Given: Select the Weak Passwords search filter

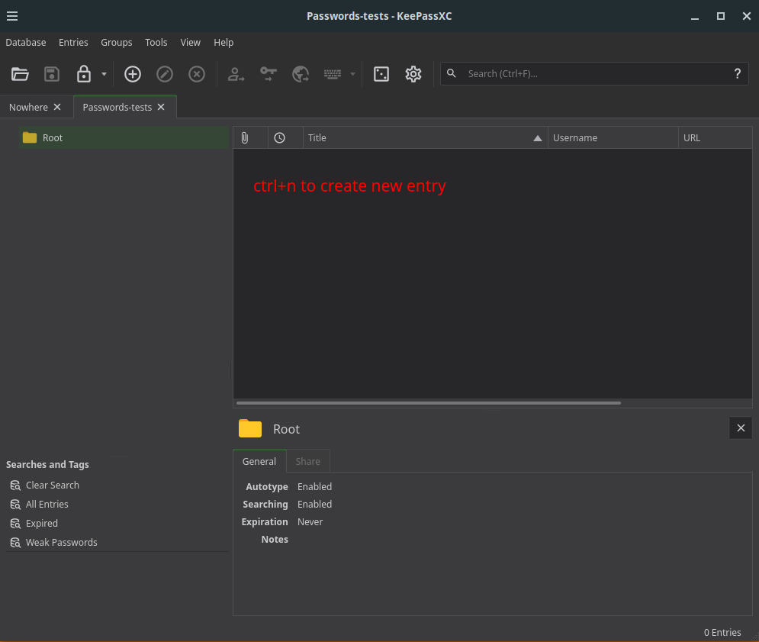Looking at the screenshot, I should [x=61, y=543].
